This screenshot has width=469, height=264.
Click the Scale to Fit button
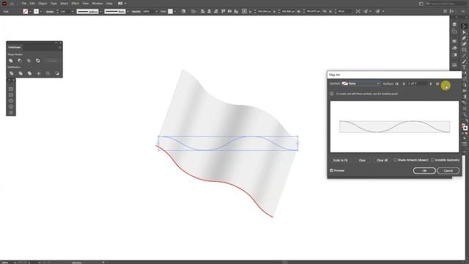(x=340, y=161)
